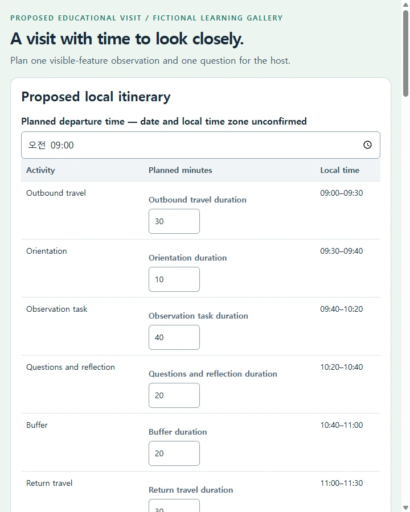Click the Questions and reflection duration label

pyautogui.click(x=212, y=374)
